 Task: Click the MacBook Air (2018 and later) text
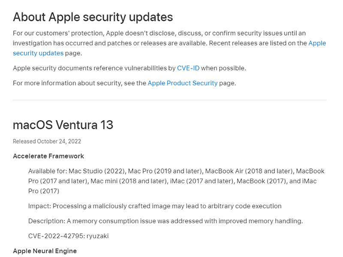click(x=245, y=171)
